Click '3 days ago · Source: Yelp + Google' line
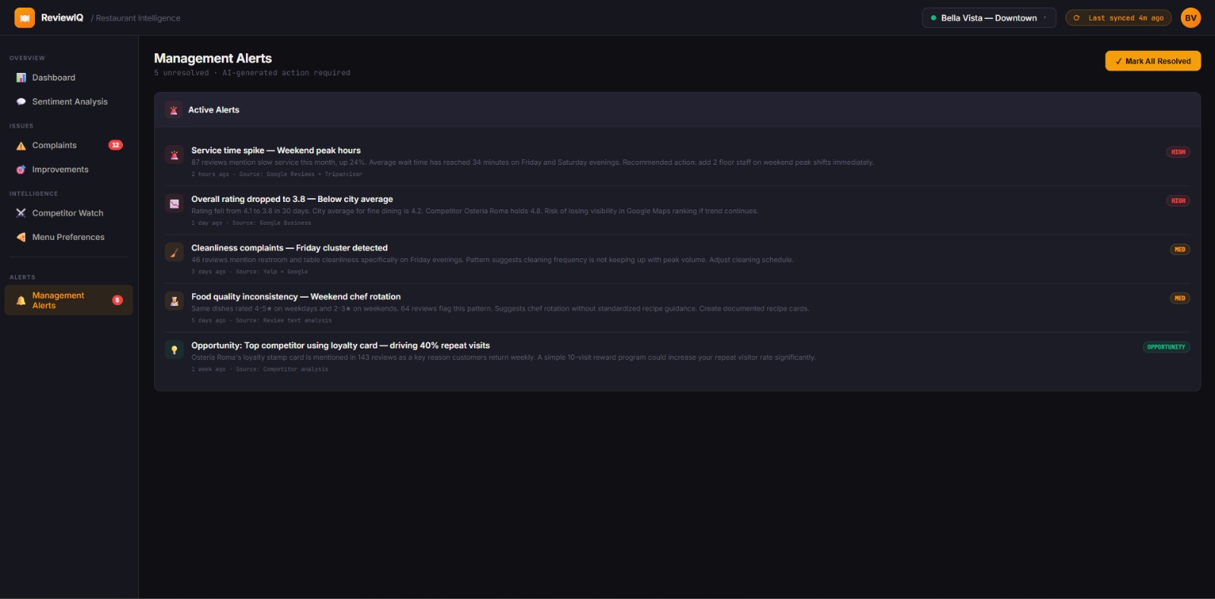Image resolution: width=1215 pixels, height=599 pixels. (x=250, y=271)
